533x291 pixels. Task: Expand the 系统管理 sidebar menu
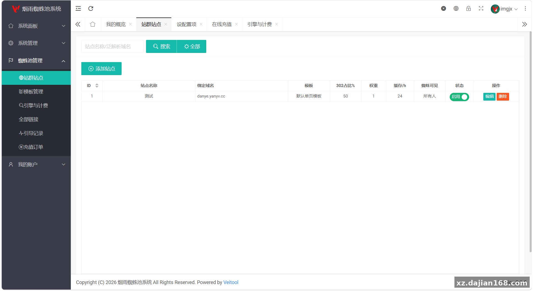click(36, 43)
